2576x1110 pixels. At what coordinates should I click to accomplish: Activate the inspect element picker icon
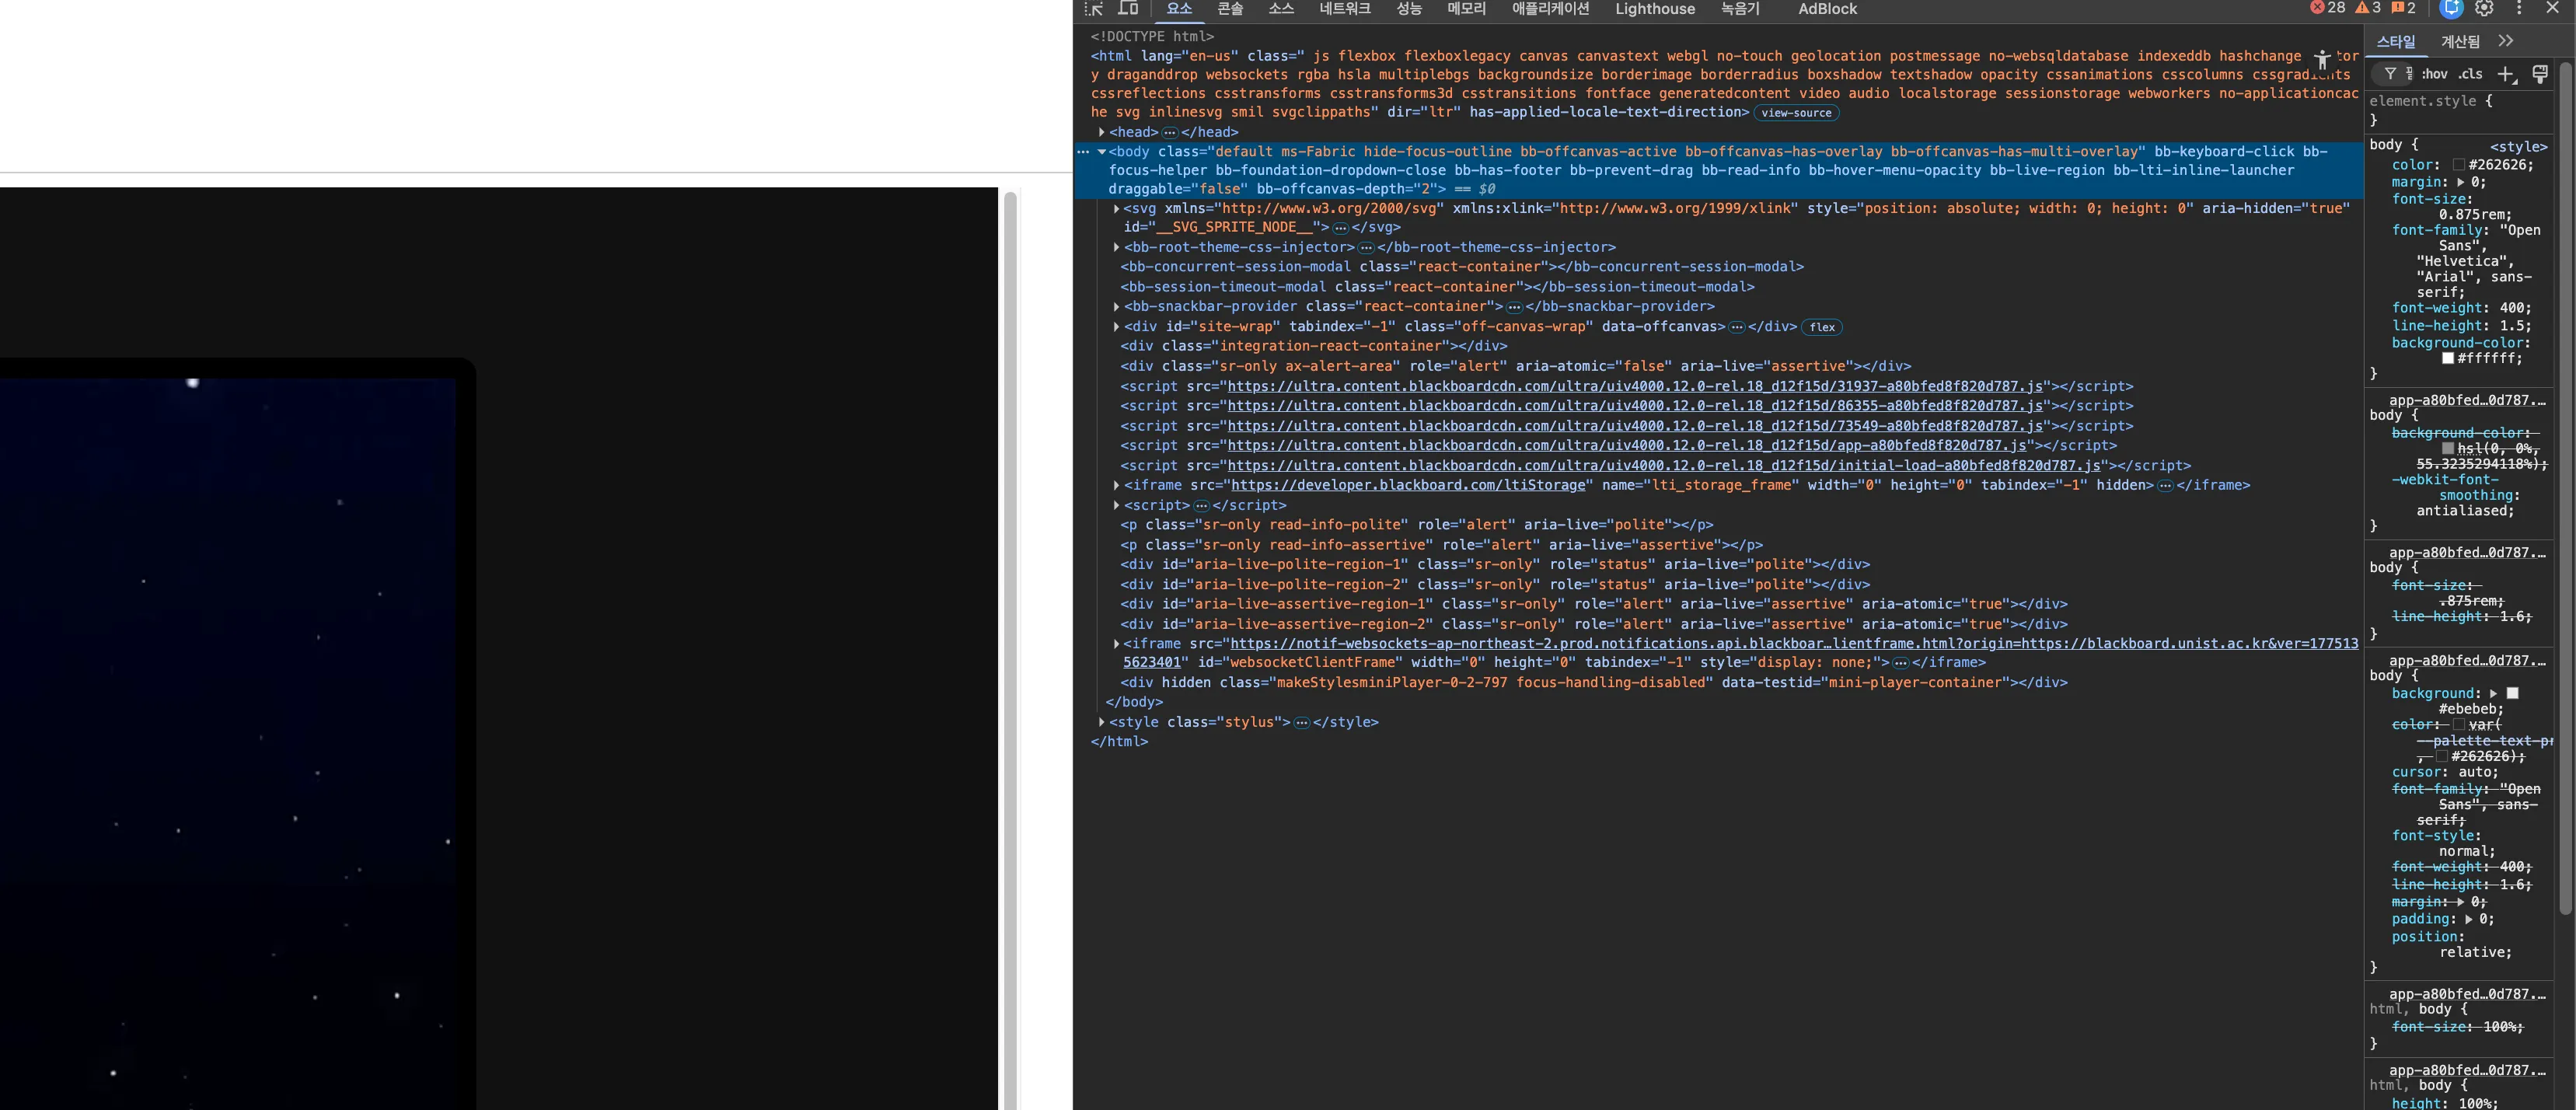coord(1094,9)
